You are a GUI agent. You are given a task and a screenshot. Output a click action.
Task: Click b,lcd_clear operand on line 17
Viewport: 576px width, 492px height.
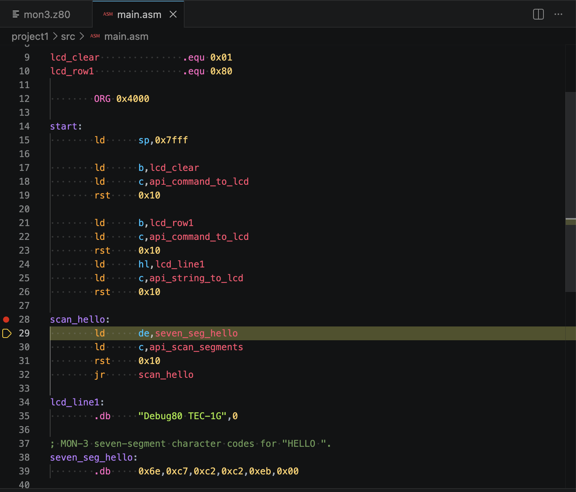click(169, 168)
